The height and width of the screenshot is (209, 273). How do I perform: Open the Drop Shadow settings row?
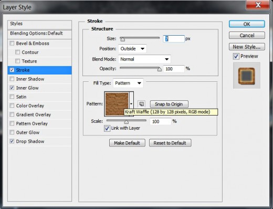(x=40, y=141)
